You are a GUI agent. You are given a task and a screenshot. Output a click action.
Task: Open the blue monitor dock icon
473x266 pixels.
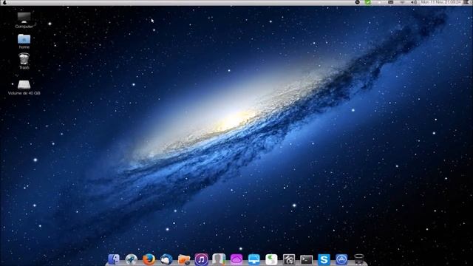pyautogui.click(x=253, y=259)
